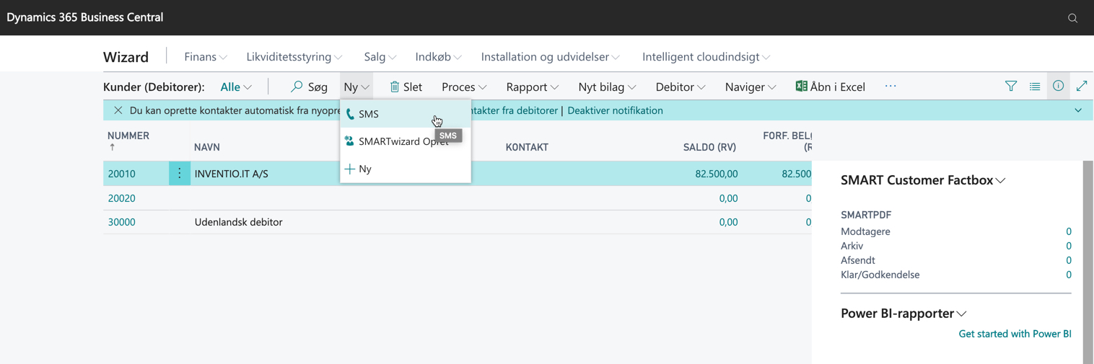Choose plus Ny menu entry
The width and height of the screenshot is (1094, 364).
(406, 169)
